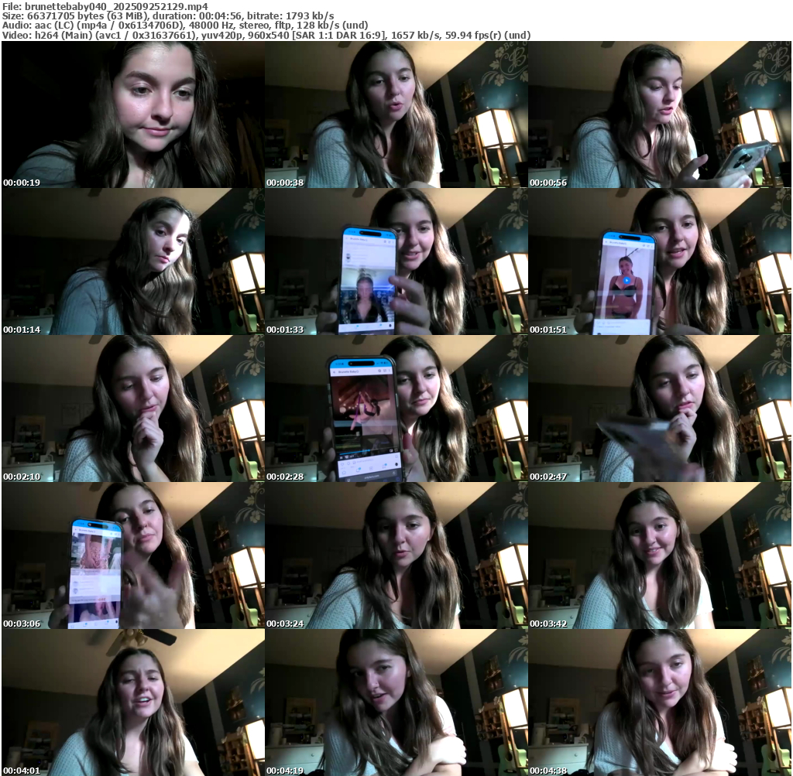Open the thumbnail marked 00:02:10
The image size is (793, 776).
tap(132, 409)
